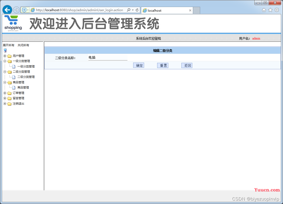Screen dimensions: 283x204
Task: Open the 商品管理 child page item
Action: click(23, 87)
